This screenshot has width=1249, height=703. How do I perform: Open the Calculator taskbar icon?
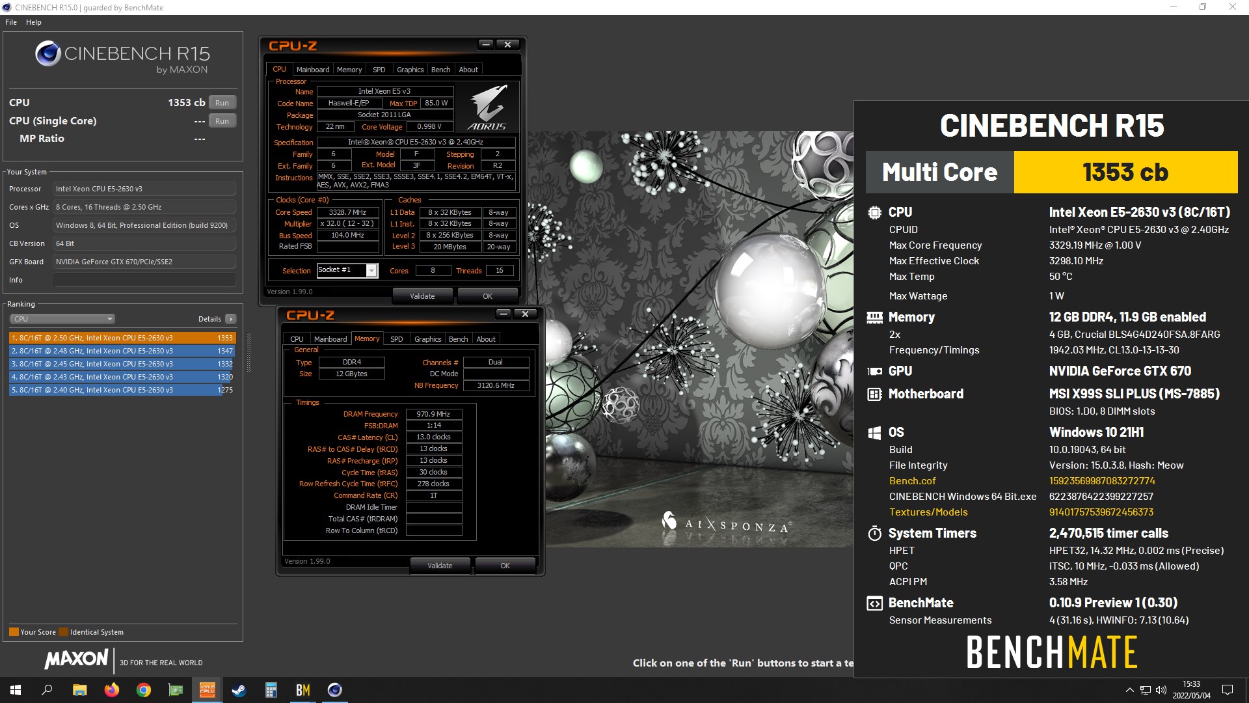(x=271, y=690)
